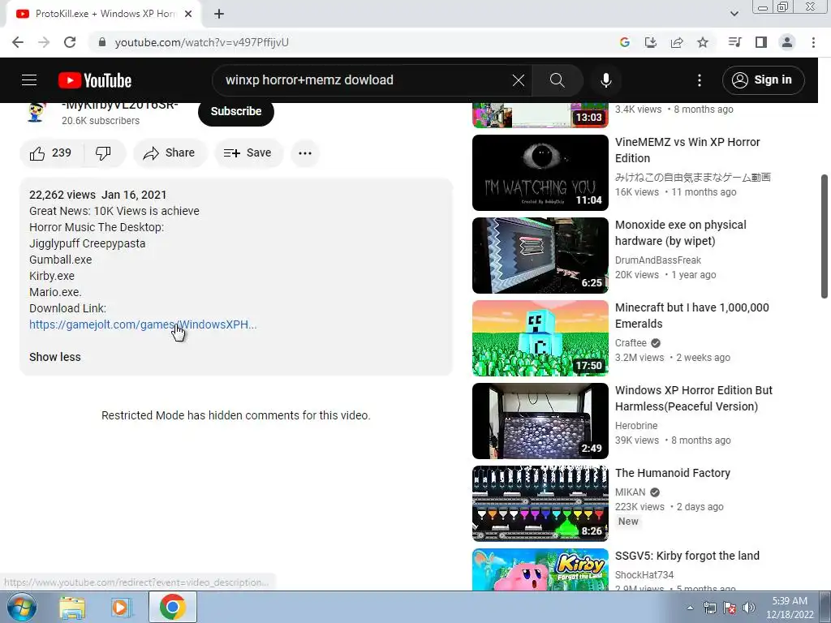Go to YouTube home via logo
This screenshot has height=623, width=831.
(x=95, y=80)
